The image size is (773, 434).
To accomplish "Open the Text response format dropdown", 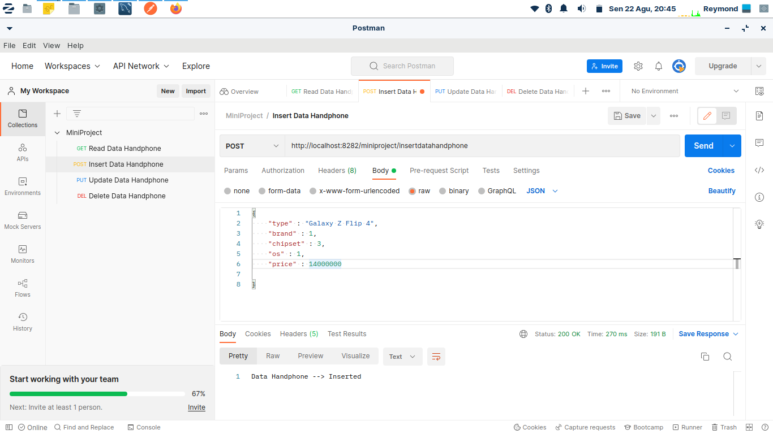I will click(x=402, y=357).
